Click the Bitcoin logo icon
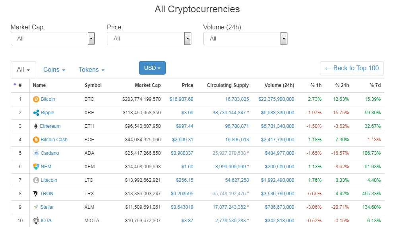Image resolution: width=393 pixels, height=227 pixels. (x=36, y=99)
